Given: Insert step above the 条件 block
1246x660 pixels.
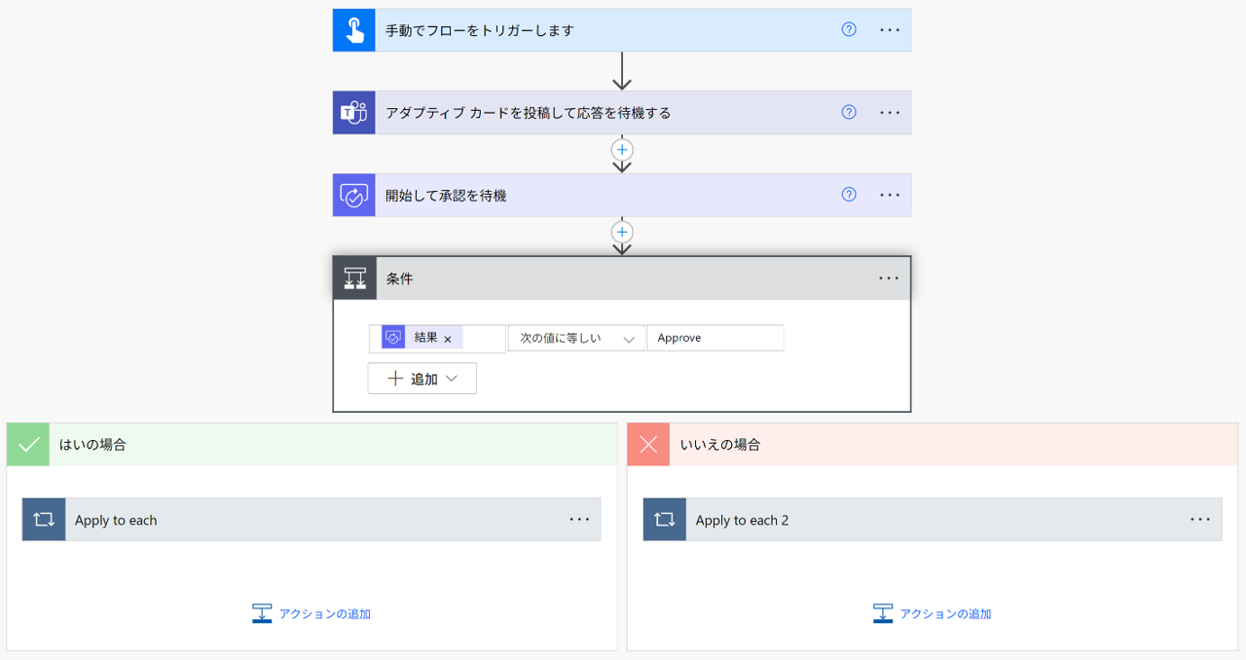Looking at the screenshot, I should [622, 233].
